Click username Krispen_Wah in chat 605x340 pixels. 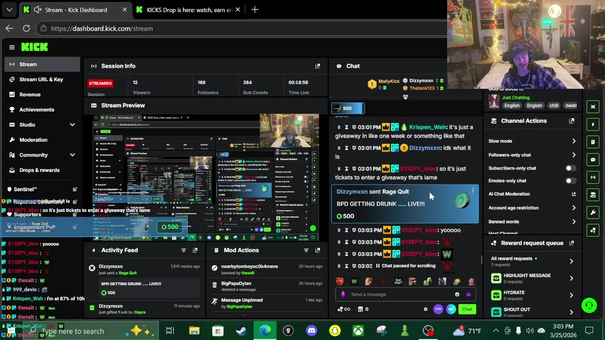pyautogui.click(x=427, y=127)
